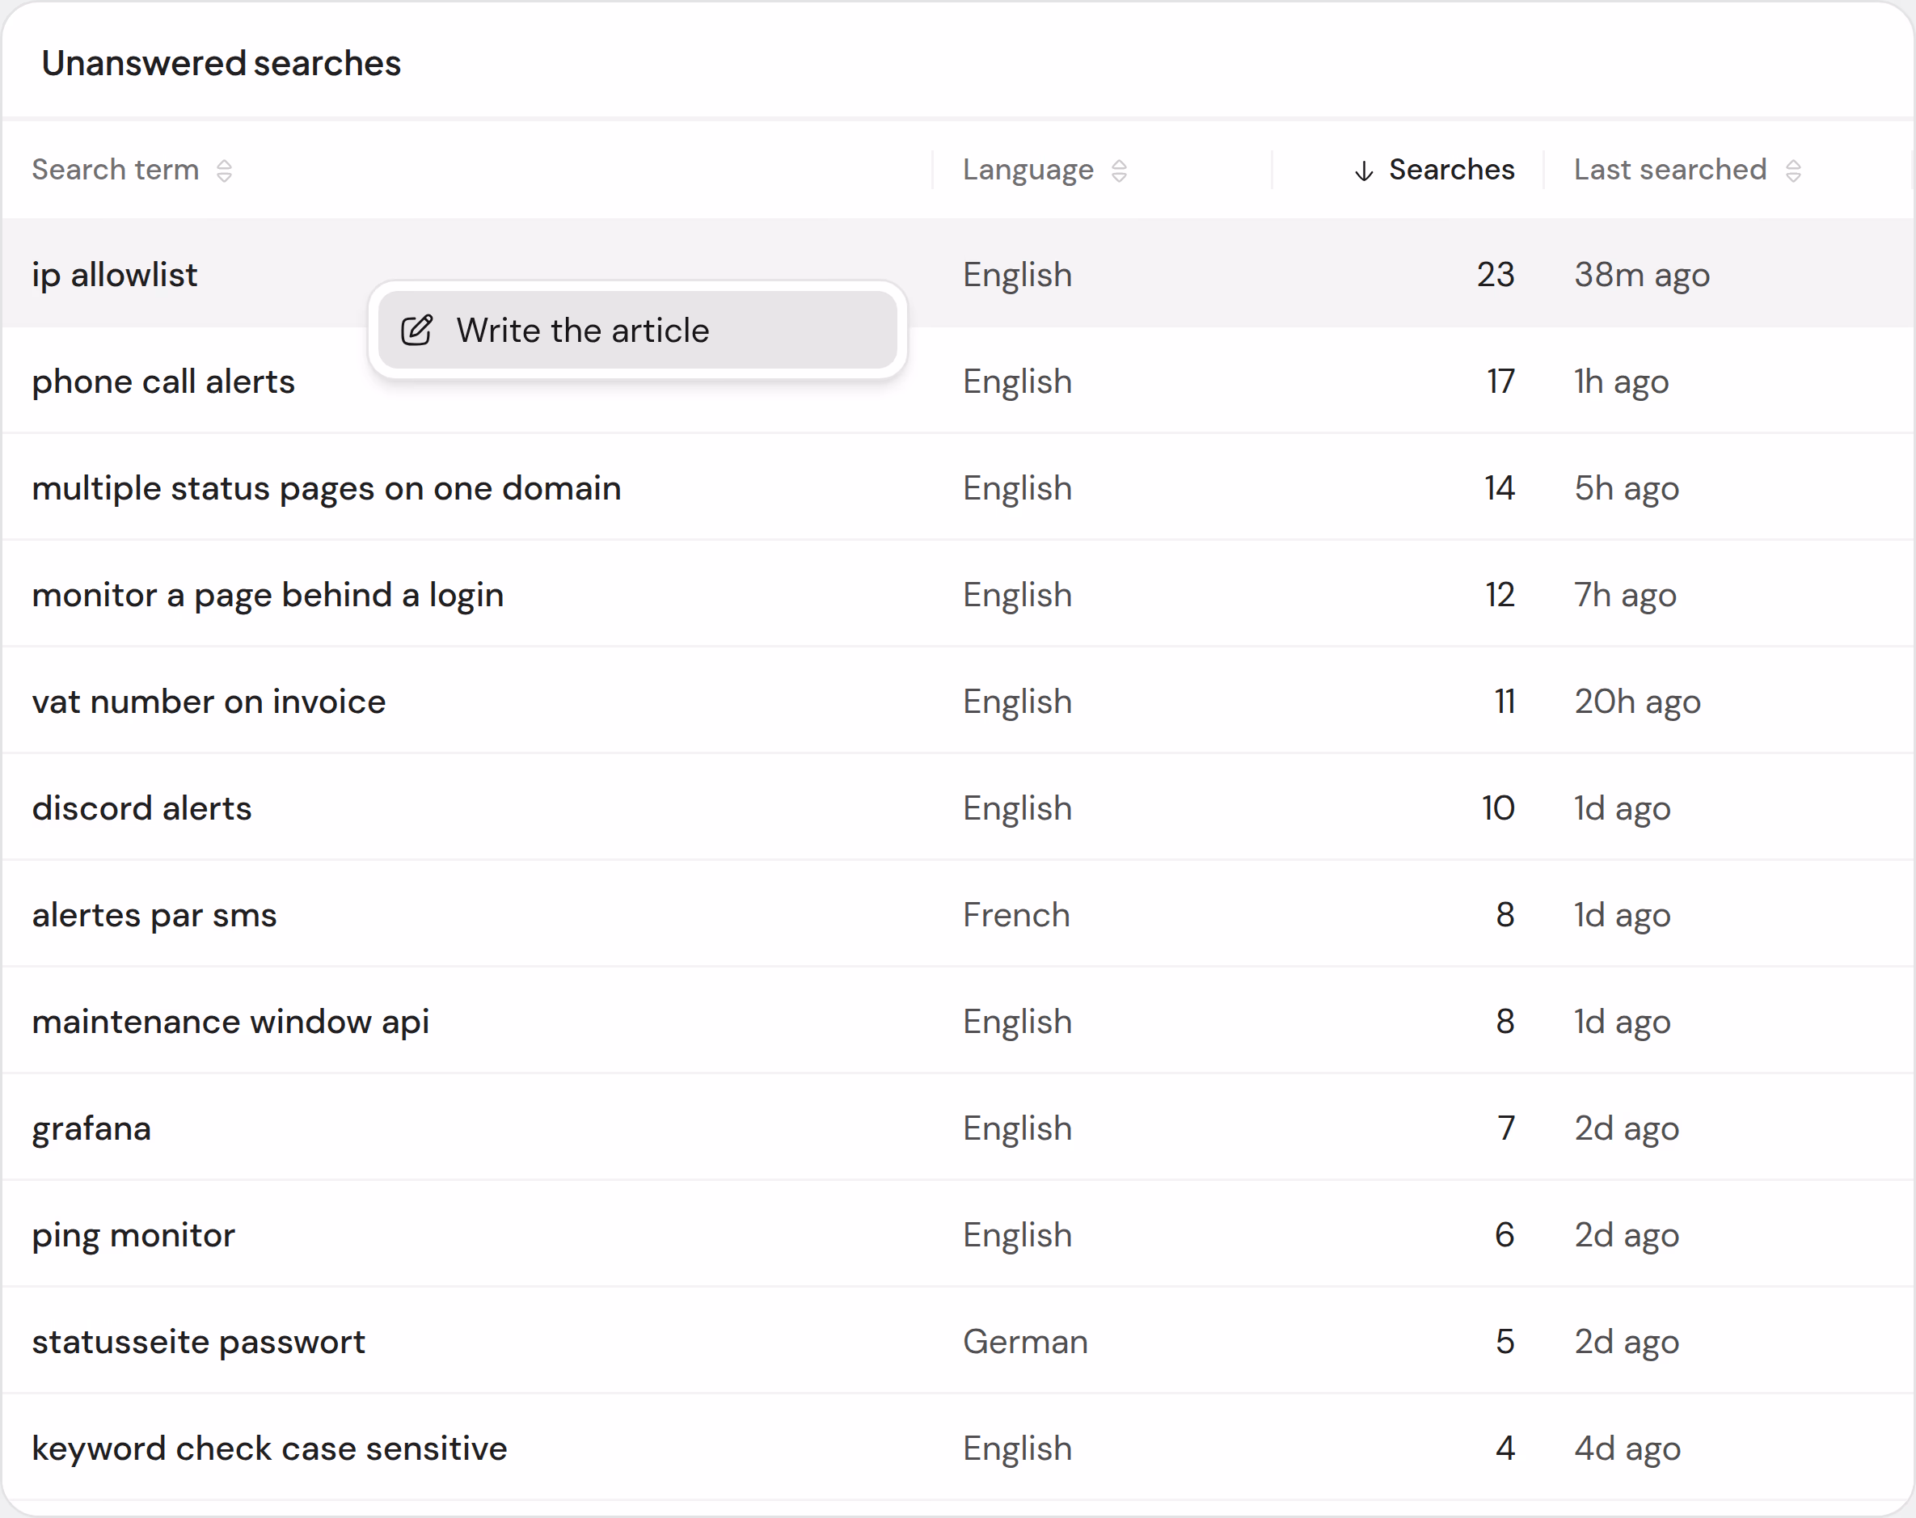Image resolution: width=1916 pixels, height=1518 pixels.
Task: Open 'multiple status pages on one domain'
Action: [x=326, y=488]
